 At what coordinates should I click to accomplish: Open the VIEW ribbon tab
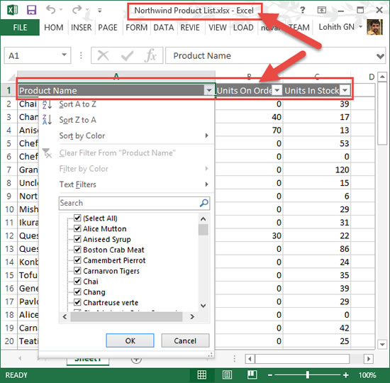218,28
